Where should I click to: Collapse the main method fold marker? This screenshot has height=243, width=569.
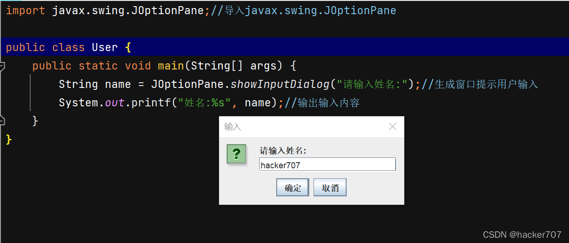click(2, 66)
